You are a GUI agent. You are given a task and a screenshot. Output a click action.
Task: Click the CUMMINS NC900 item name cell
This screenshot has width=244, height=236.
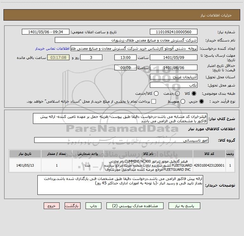click(x=148, y=165)
